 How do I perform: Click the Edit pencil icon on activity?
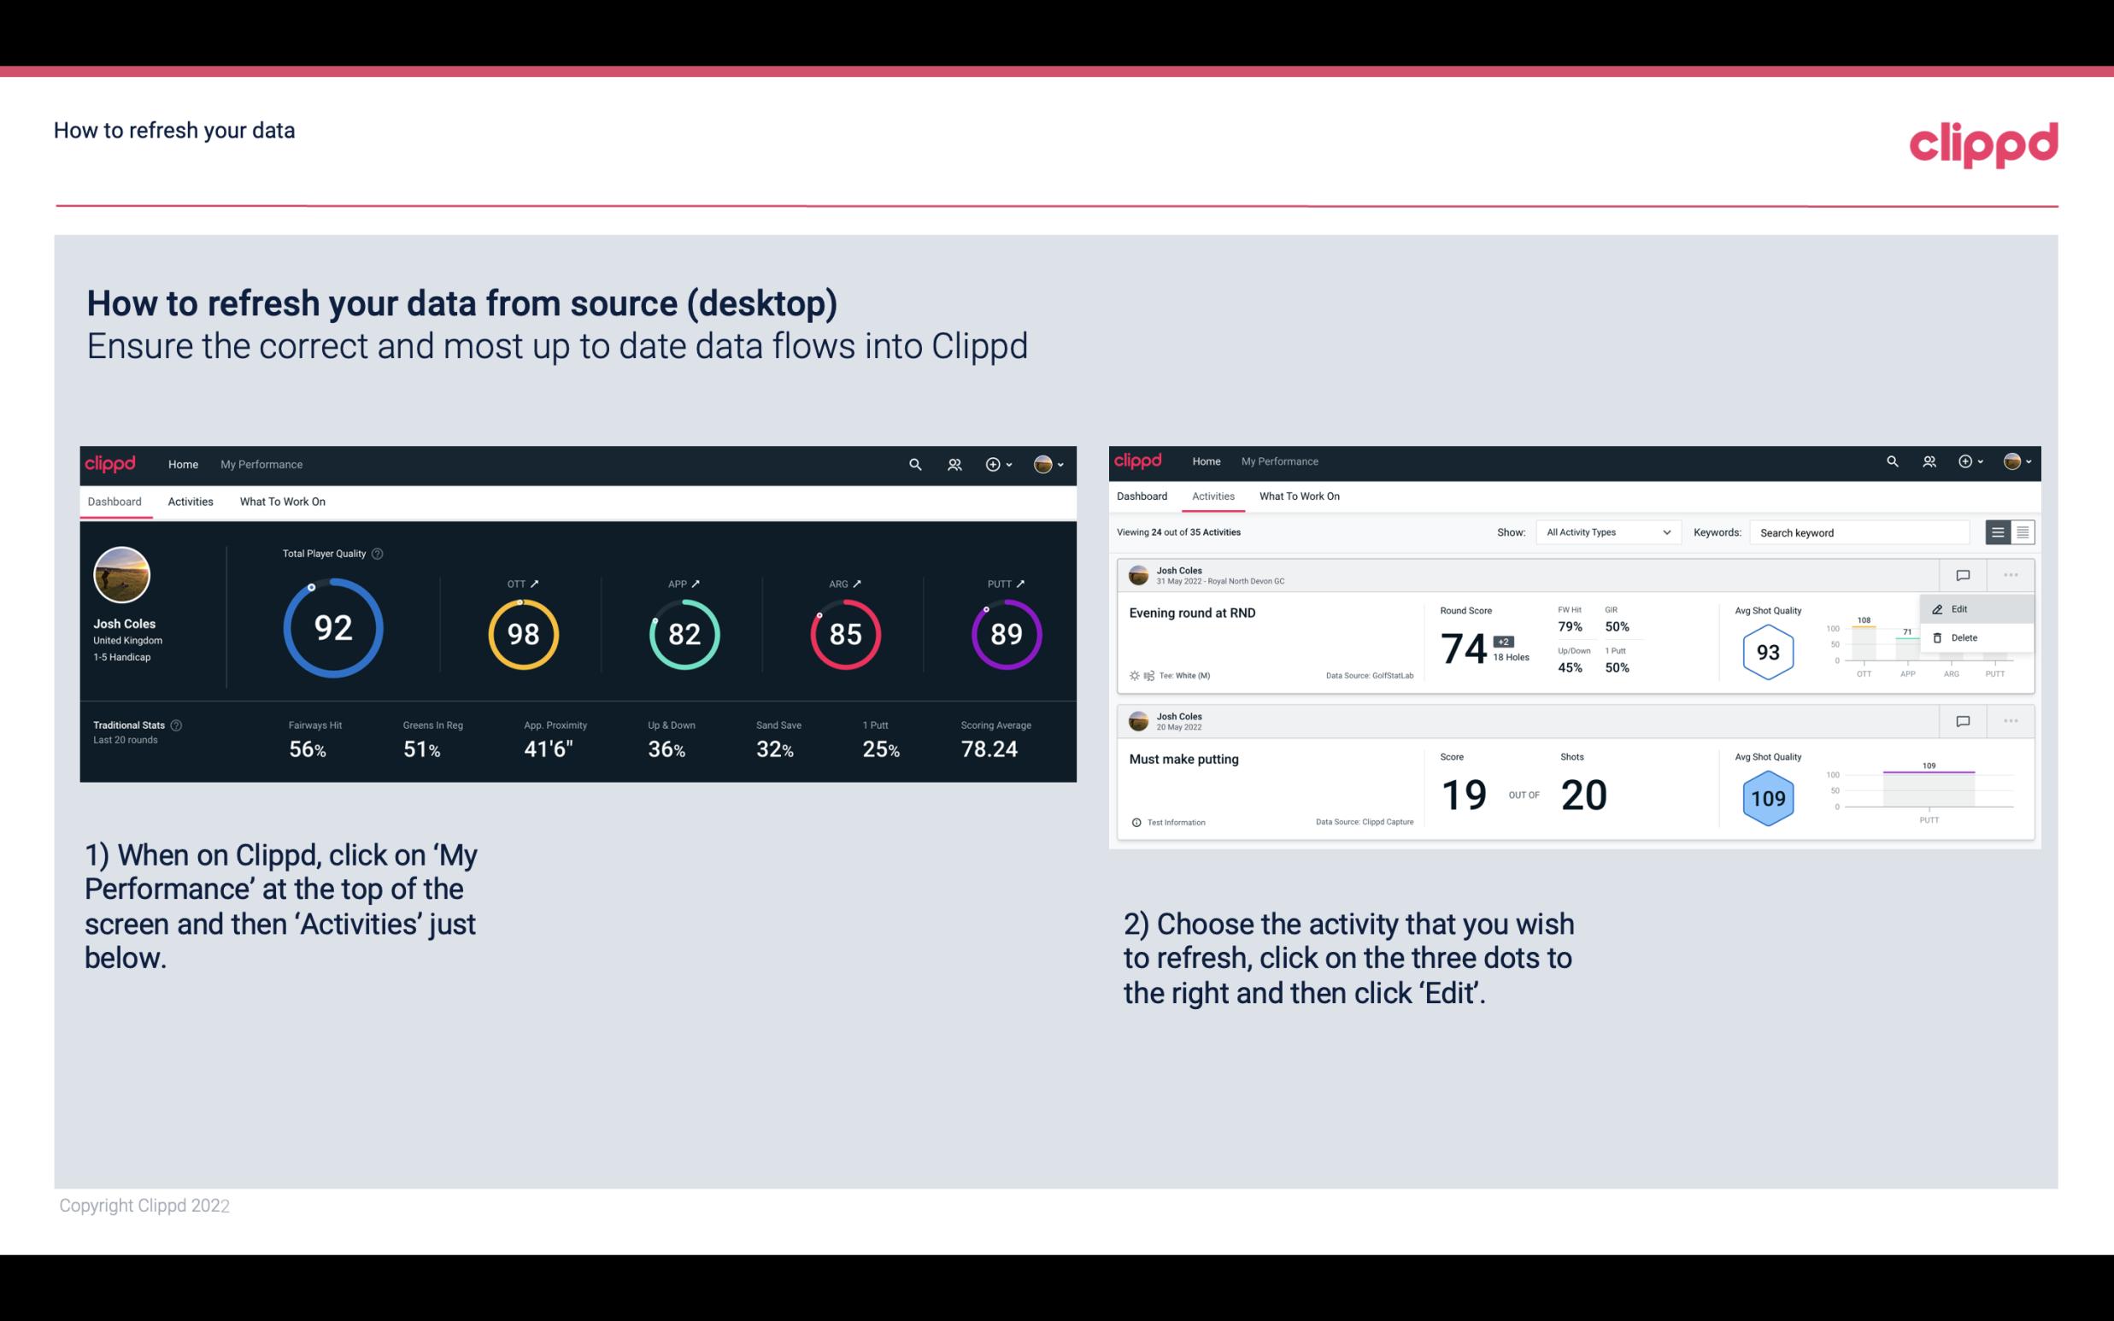pyautogui.click(x=1939, y=608)
